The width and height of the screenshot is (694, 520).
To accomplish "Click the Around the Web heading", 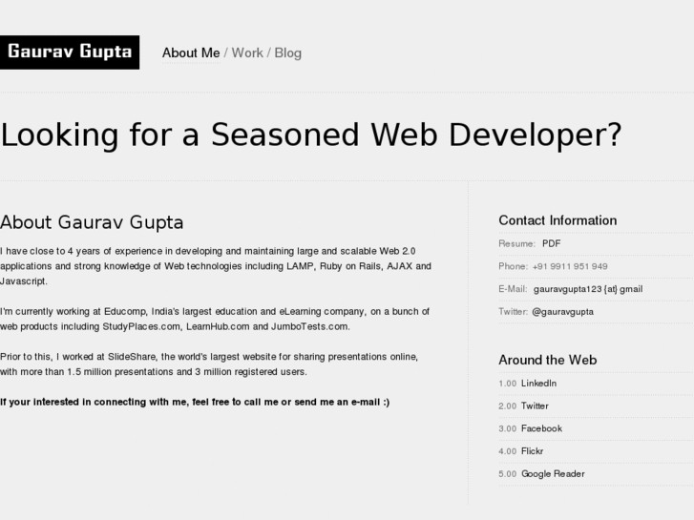I will tap(547, 360).
